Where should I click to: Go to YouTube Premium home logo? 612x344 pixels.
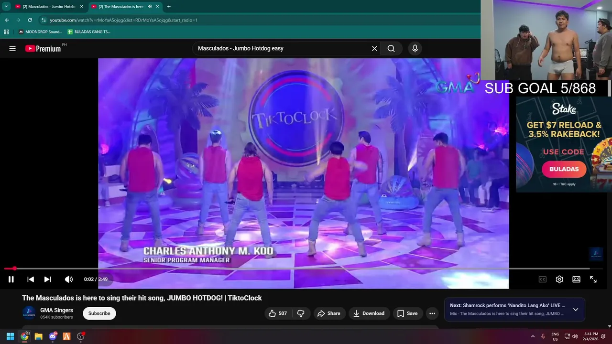pyautogui.click(x=44, y=48)
